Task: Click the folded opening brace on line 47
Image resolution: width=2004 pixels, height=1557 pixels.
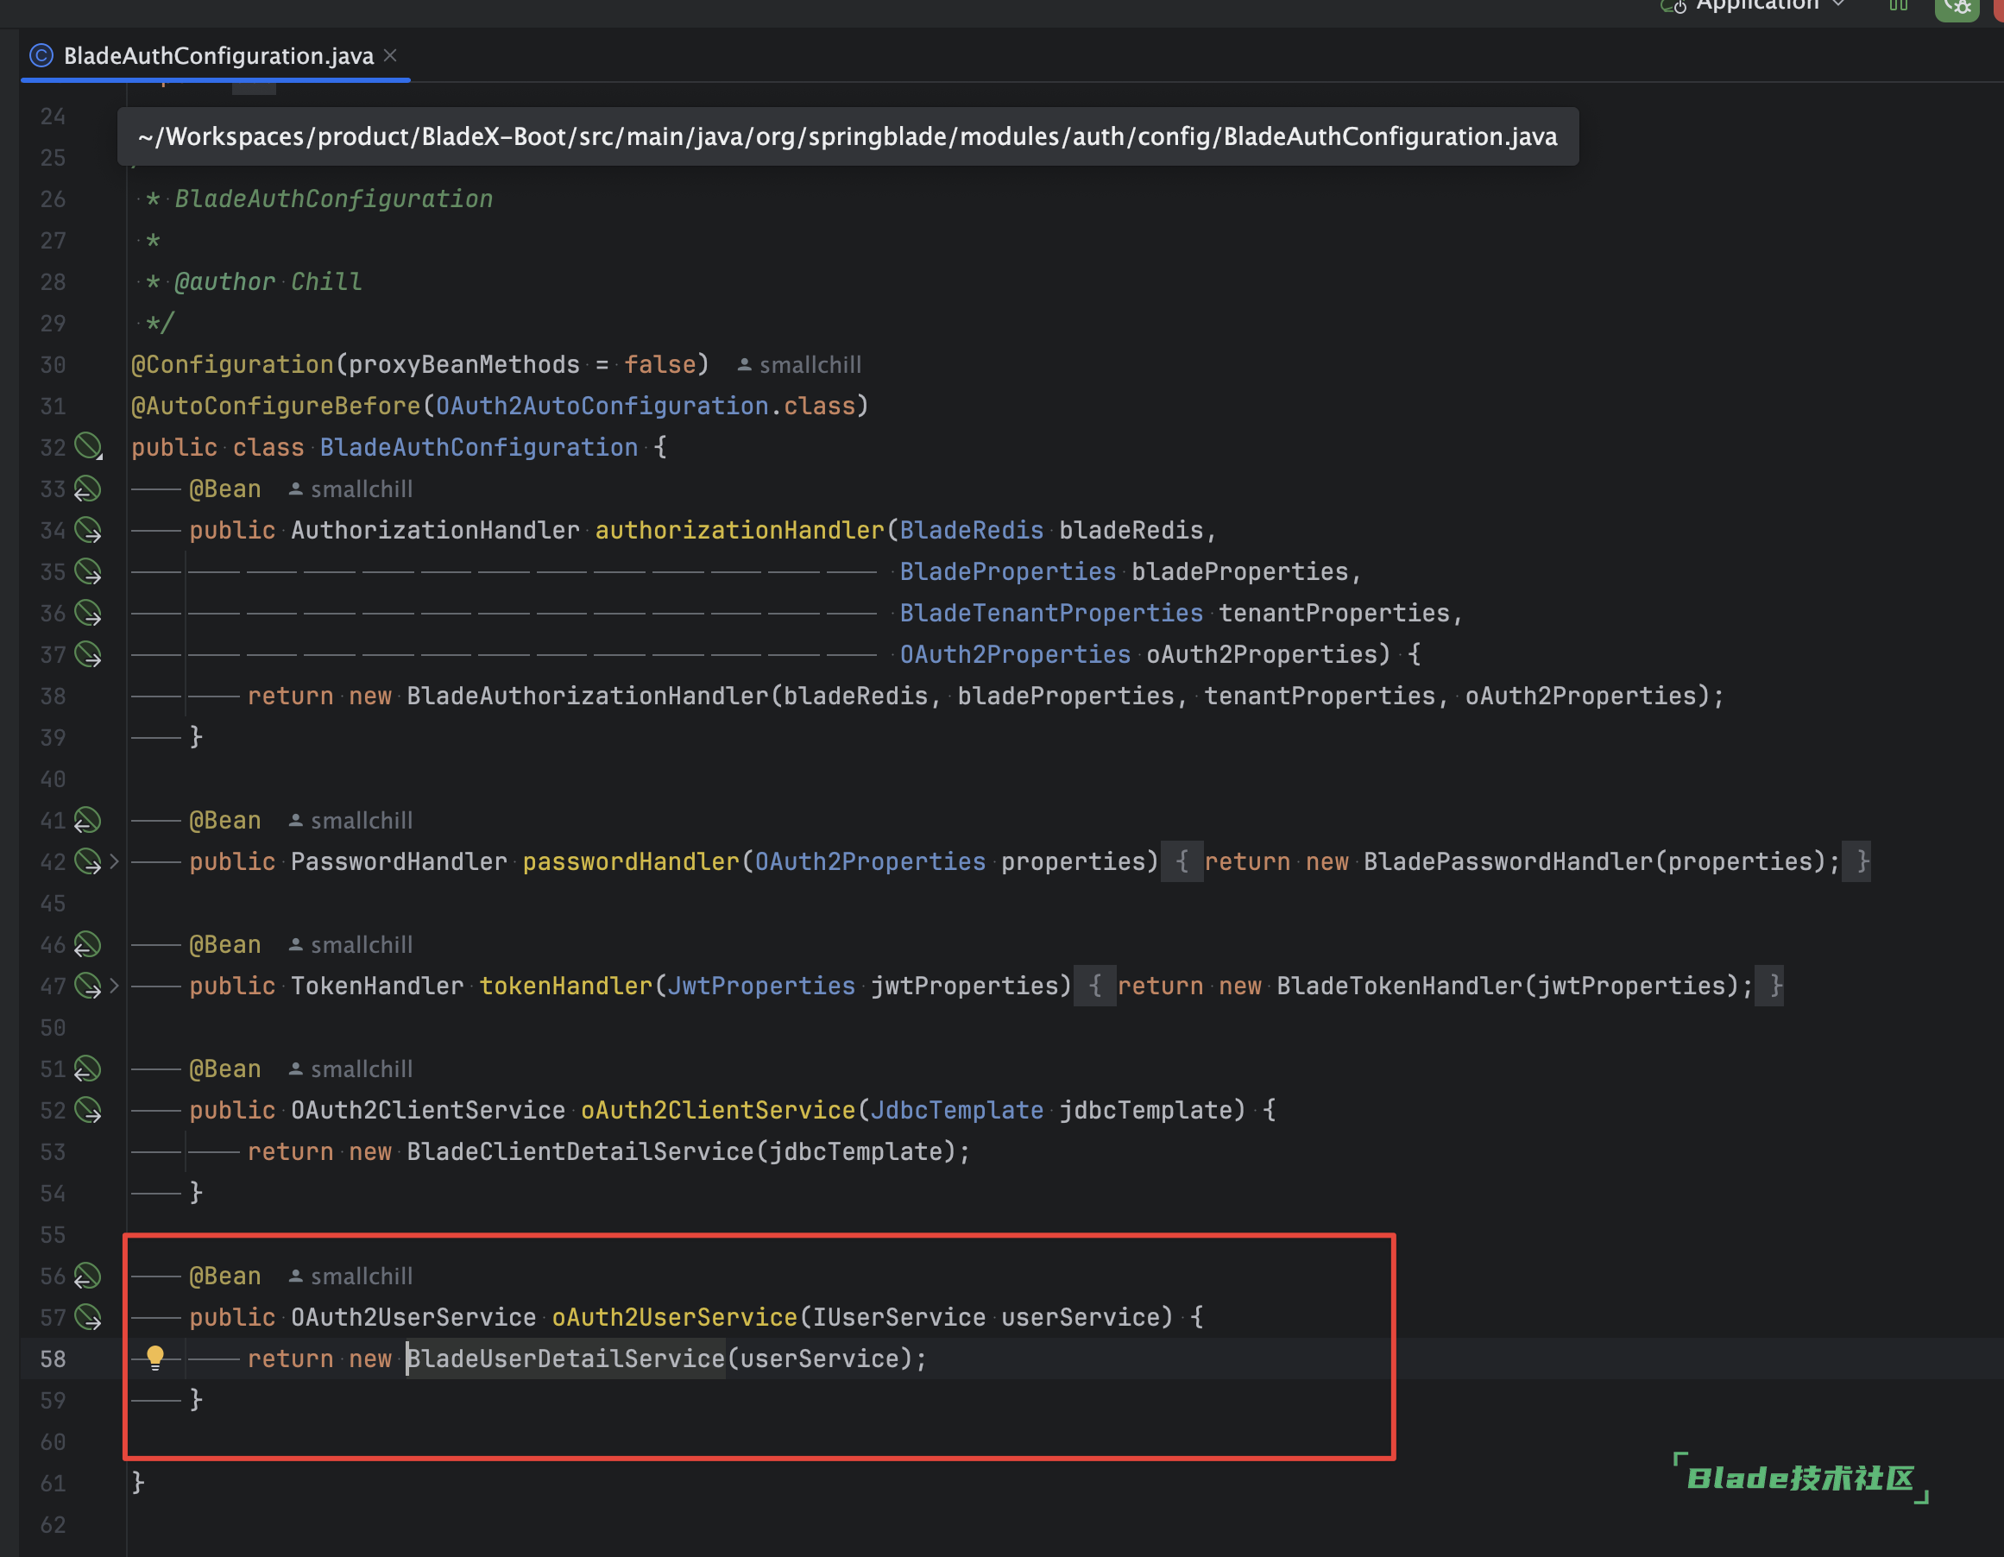Action: 1094,987
